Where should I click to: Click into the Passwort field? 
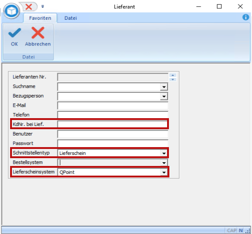coord(112,143)
